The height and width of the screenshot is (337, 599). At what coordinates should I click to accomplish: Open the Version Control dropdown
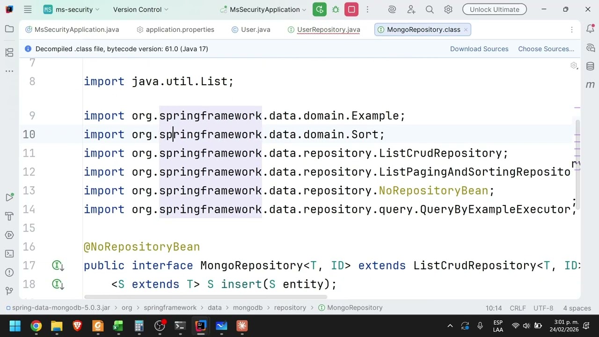pos(140,9)
